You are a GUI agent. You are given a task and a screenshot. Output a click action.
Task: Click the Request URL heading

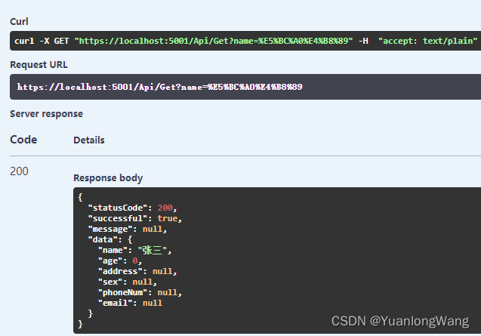click(x=39, y=65)
